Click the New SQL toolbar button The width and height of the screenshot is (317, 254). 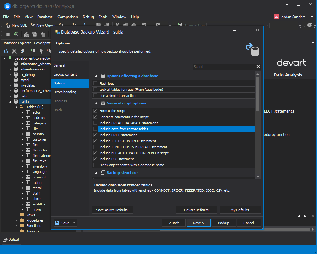click(x=16, y=25)
